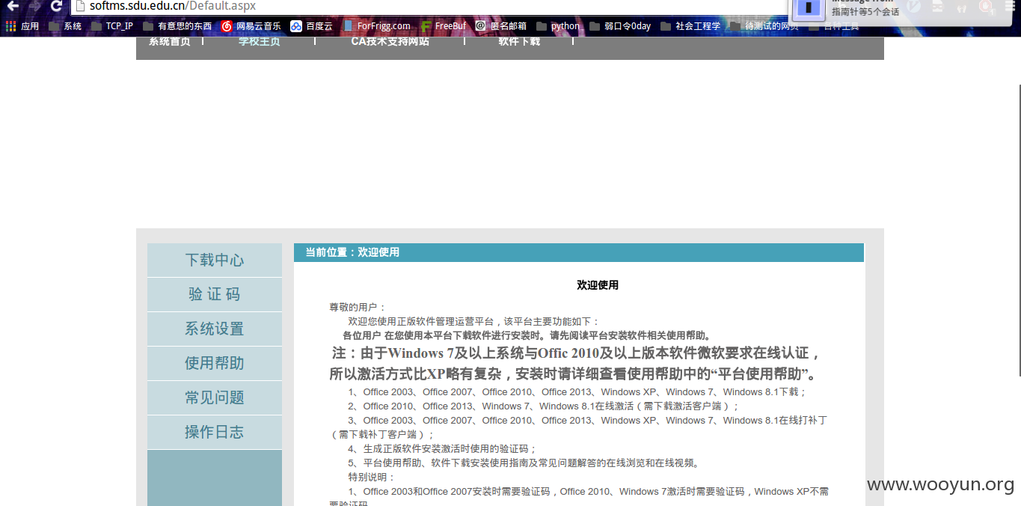1021x506 pixels.
Task: Click the 特别说明： label
Action: pyautogui.click(x=372, y=477)
